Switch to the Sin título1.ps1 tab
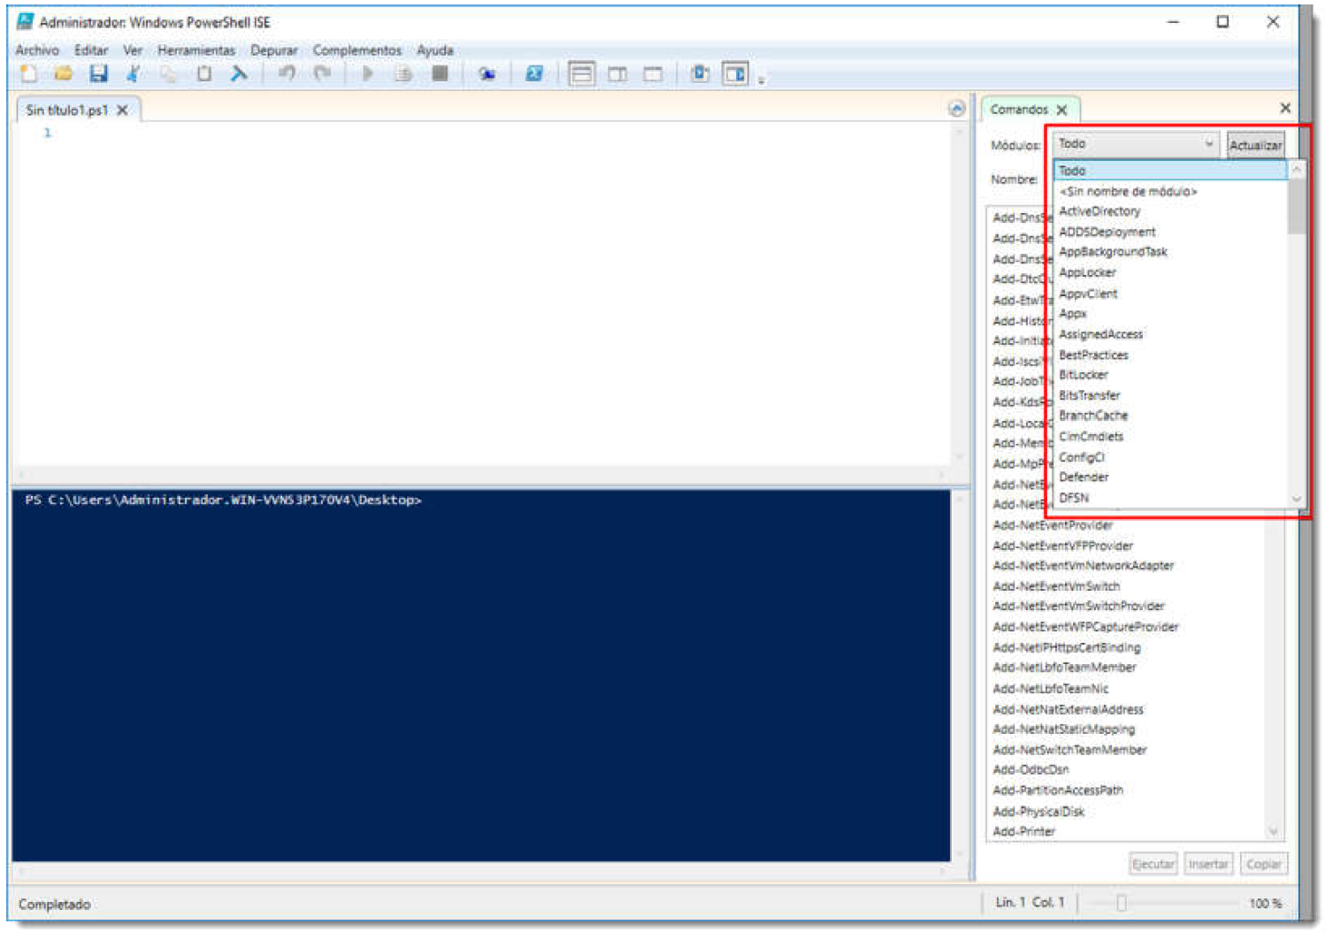Image resolution: width=1325 pixels, height=932 pixels. pyautogui.click(x=66, y=110)
